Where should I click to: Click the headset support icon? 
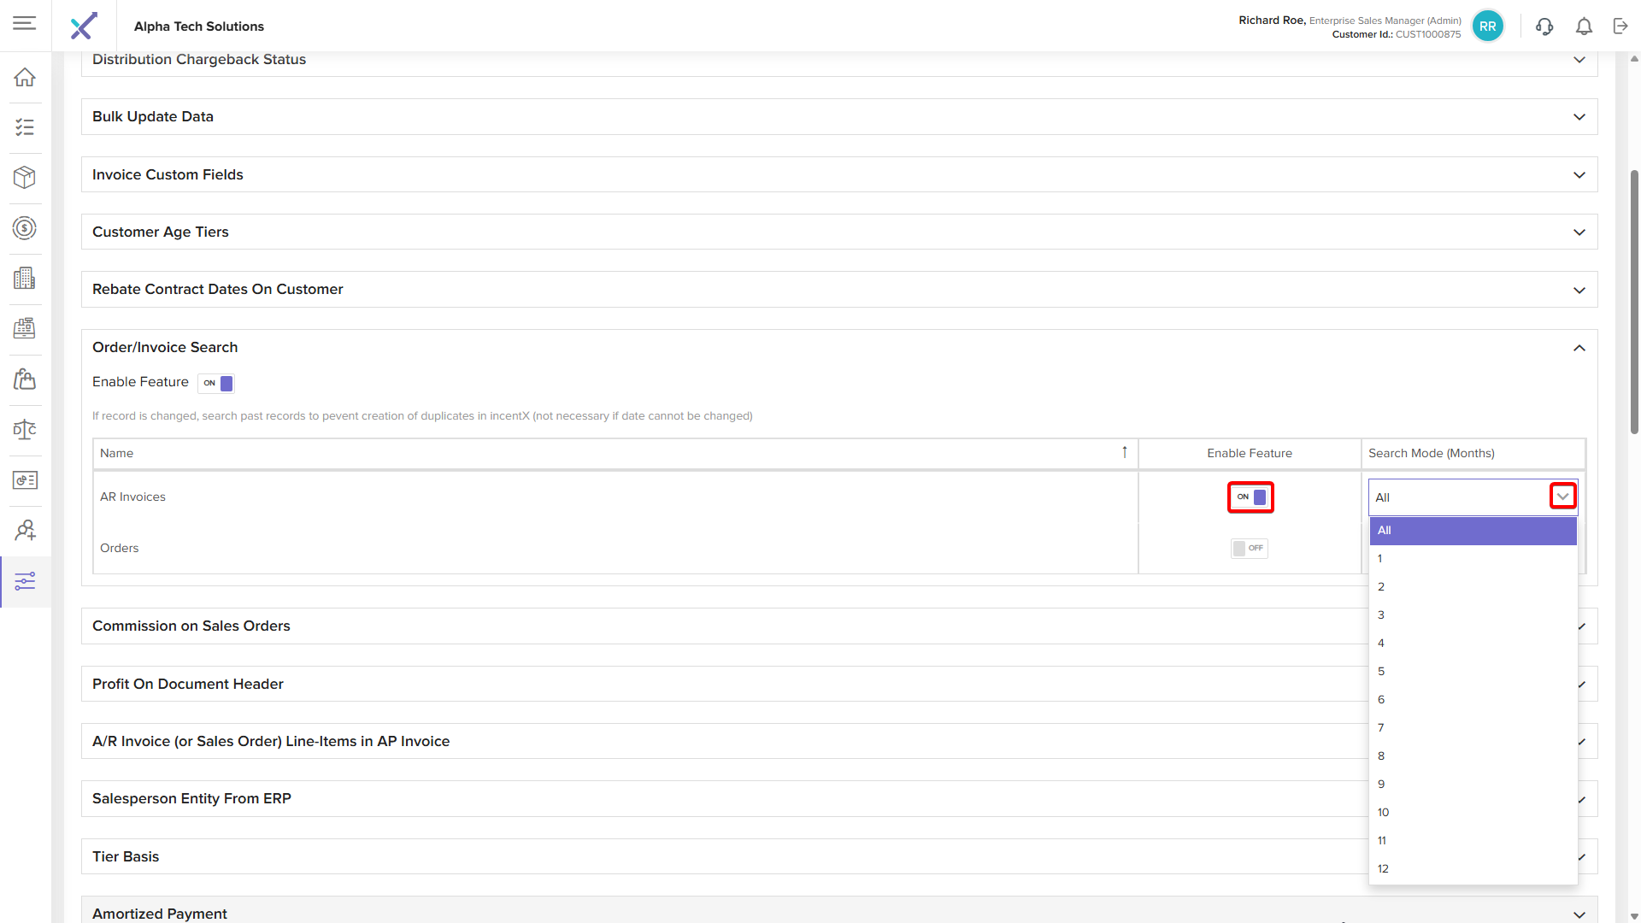(x=1544, y=26)
